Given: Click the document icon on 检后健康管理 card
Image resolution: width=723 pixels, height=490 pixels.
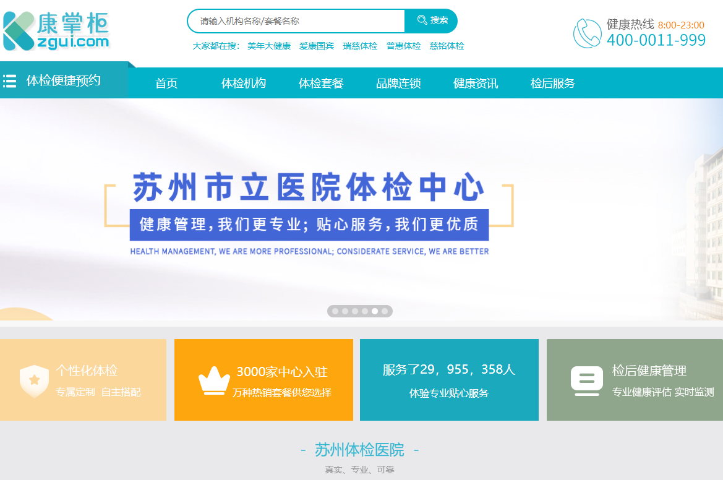Looking at the screenshot, I should tap(586, 380).
